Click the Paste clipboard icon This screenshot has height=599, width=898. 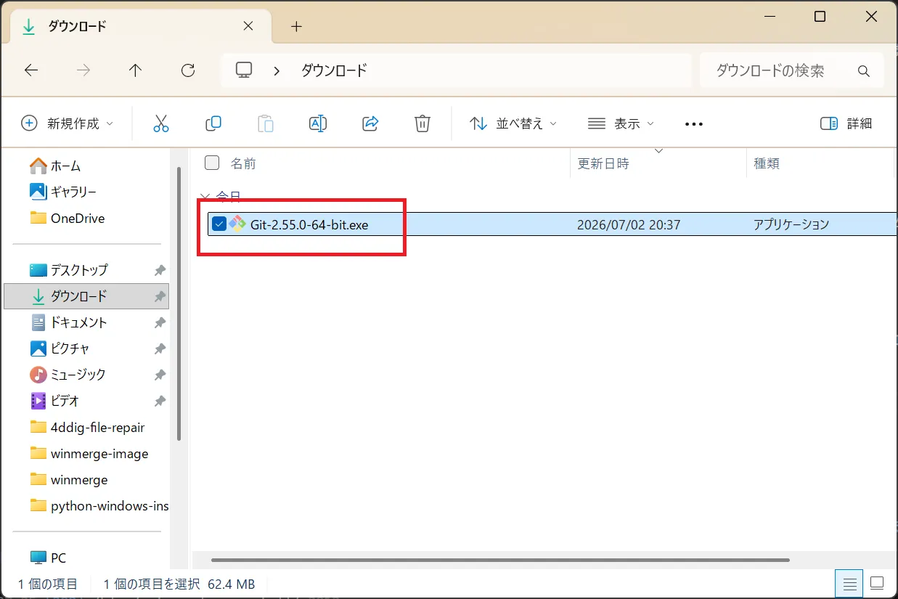[x=266, y=123]
